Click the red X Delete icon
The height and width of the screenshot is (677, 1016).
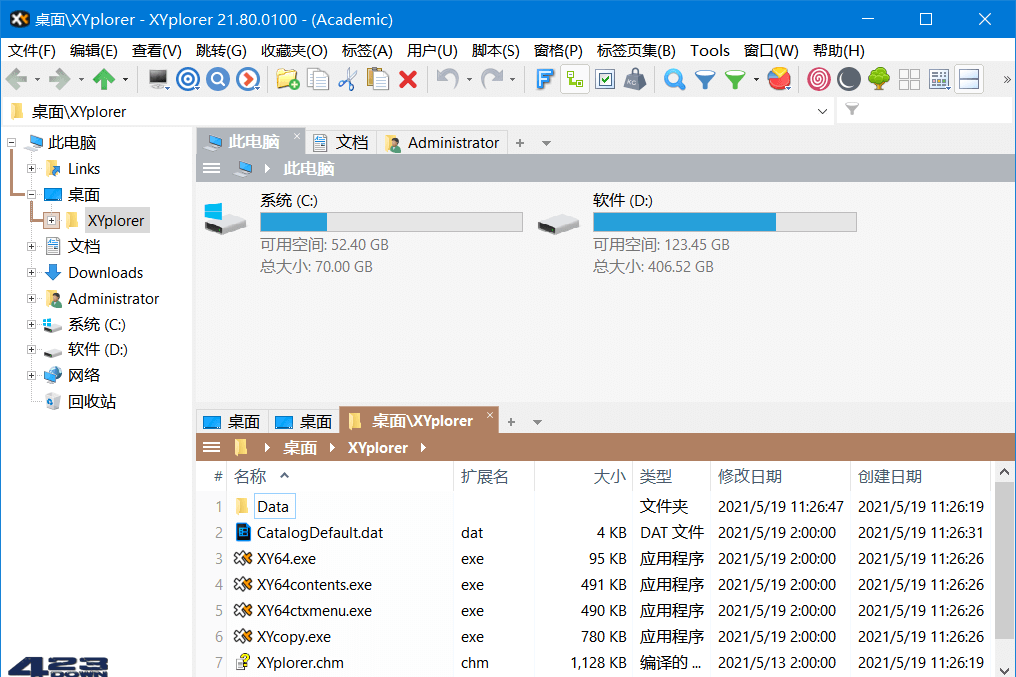pos(408,80)
